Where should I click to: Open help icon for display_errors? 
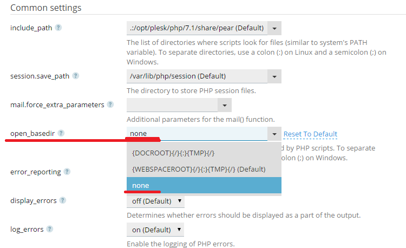pyautogui.click(x=63, y=200)
